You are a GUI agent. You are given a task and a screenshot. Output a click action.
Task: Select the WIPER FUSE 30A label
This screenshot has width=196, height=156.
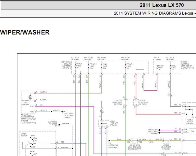click(79, 66)
